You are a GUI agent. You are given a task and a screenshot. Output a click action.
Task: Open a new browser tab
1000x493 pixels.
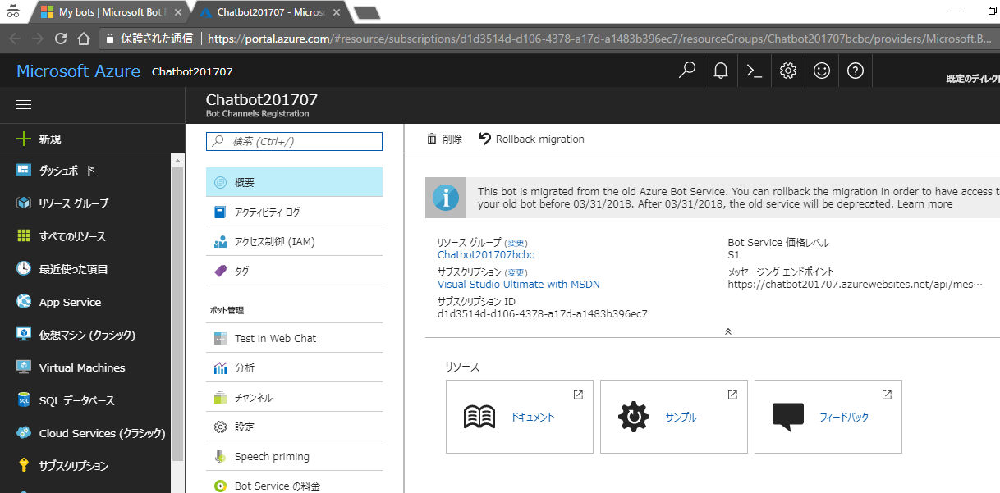point(366,12)
